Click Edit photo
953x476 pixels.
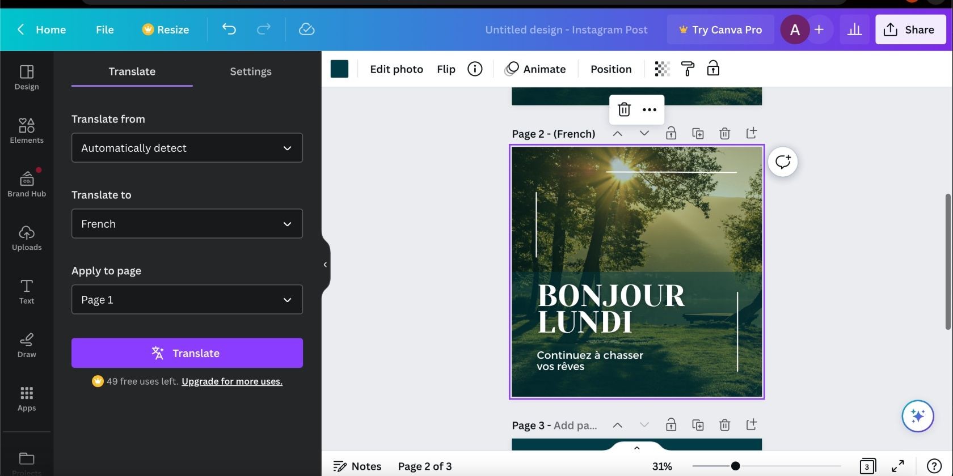click(x=397, y=69)
